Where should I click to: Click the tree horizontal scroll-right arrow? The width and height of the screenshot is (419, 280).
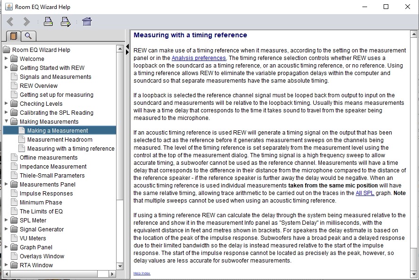112,274
